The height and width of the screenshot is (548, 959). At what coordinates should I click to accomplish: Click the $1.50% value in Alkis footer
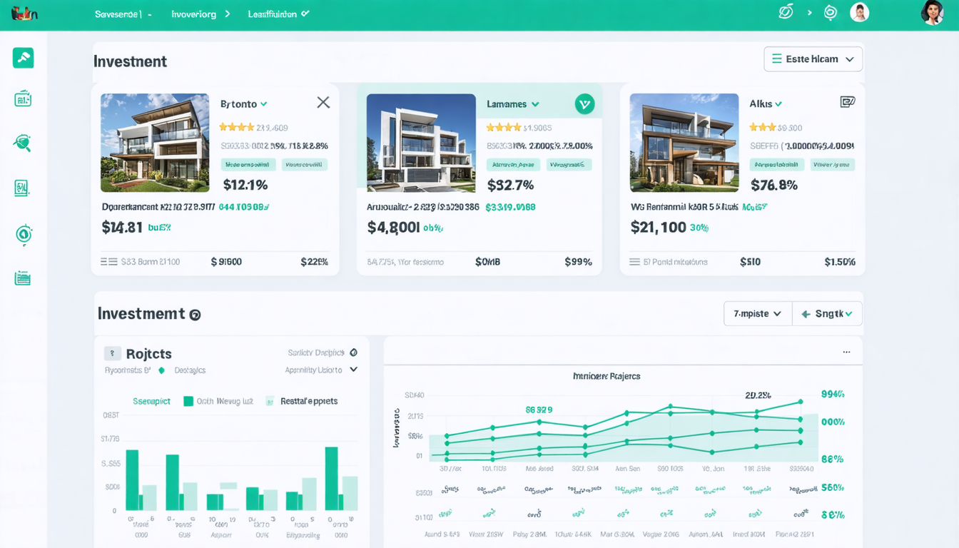[840, 262]
